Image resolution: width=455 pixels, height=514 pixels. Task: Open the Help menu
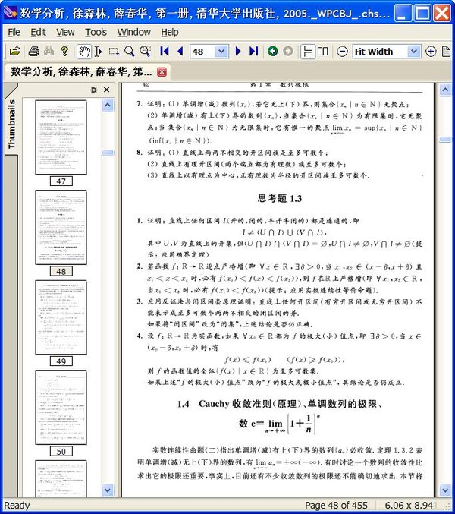[x=170, y=33]
